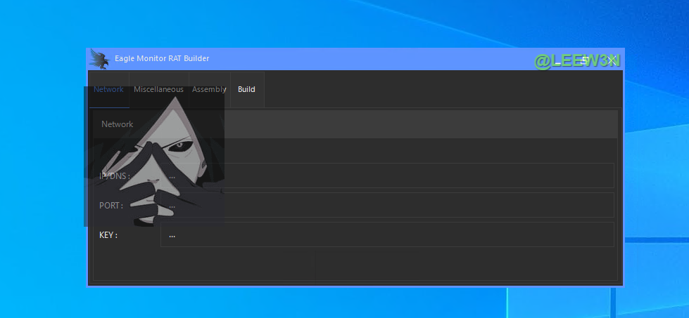Click the eagle logo in the title bar
This screenshot has width=689, height=318.
[x=100, y=59]
